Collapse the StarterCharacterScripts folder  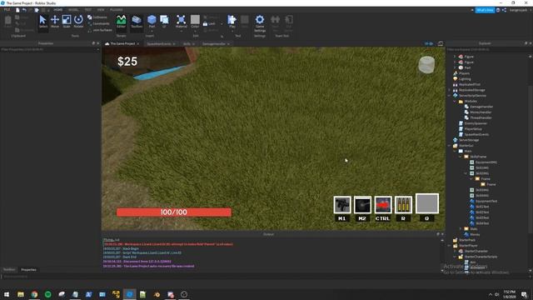click(455, 257)
